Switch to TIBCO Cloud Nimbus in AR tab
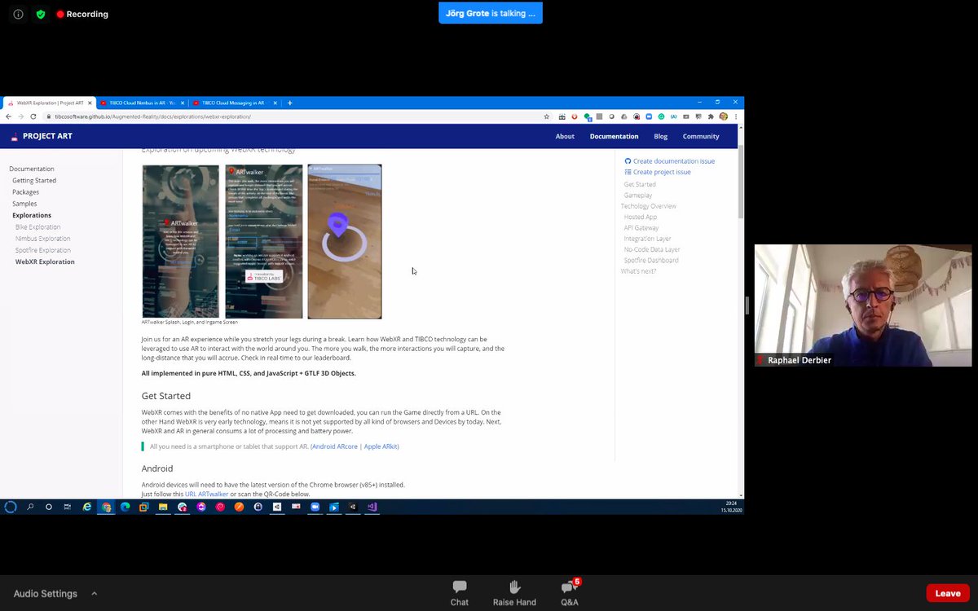Viewport: 978px width, 611px height. (x=143, y=103)
